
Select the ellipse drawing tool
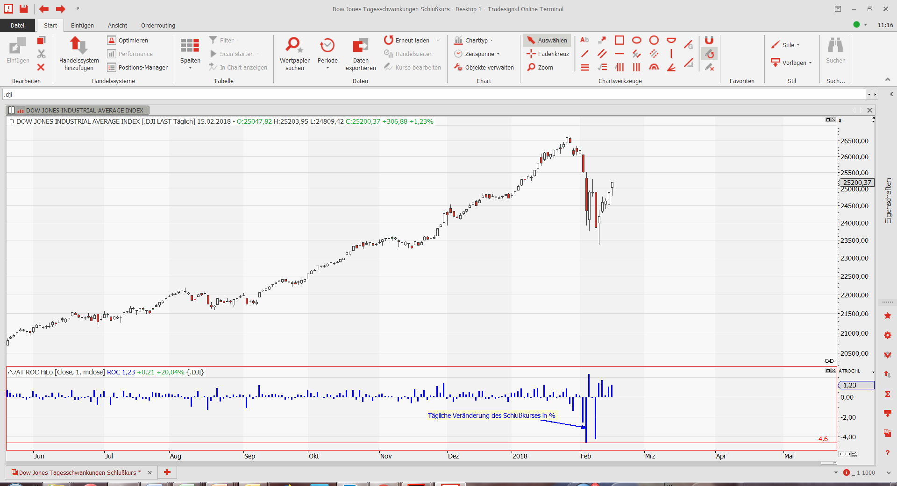[x=636, y=40]
